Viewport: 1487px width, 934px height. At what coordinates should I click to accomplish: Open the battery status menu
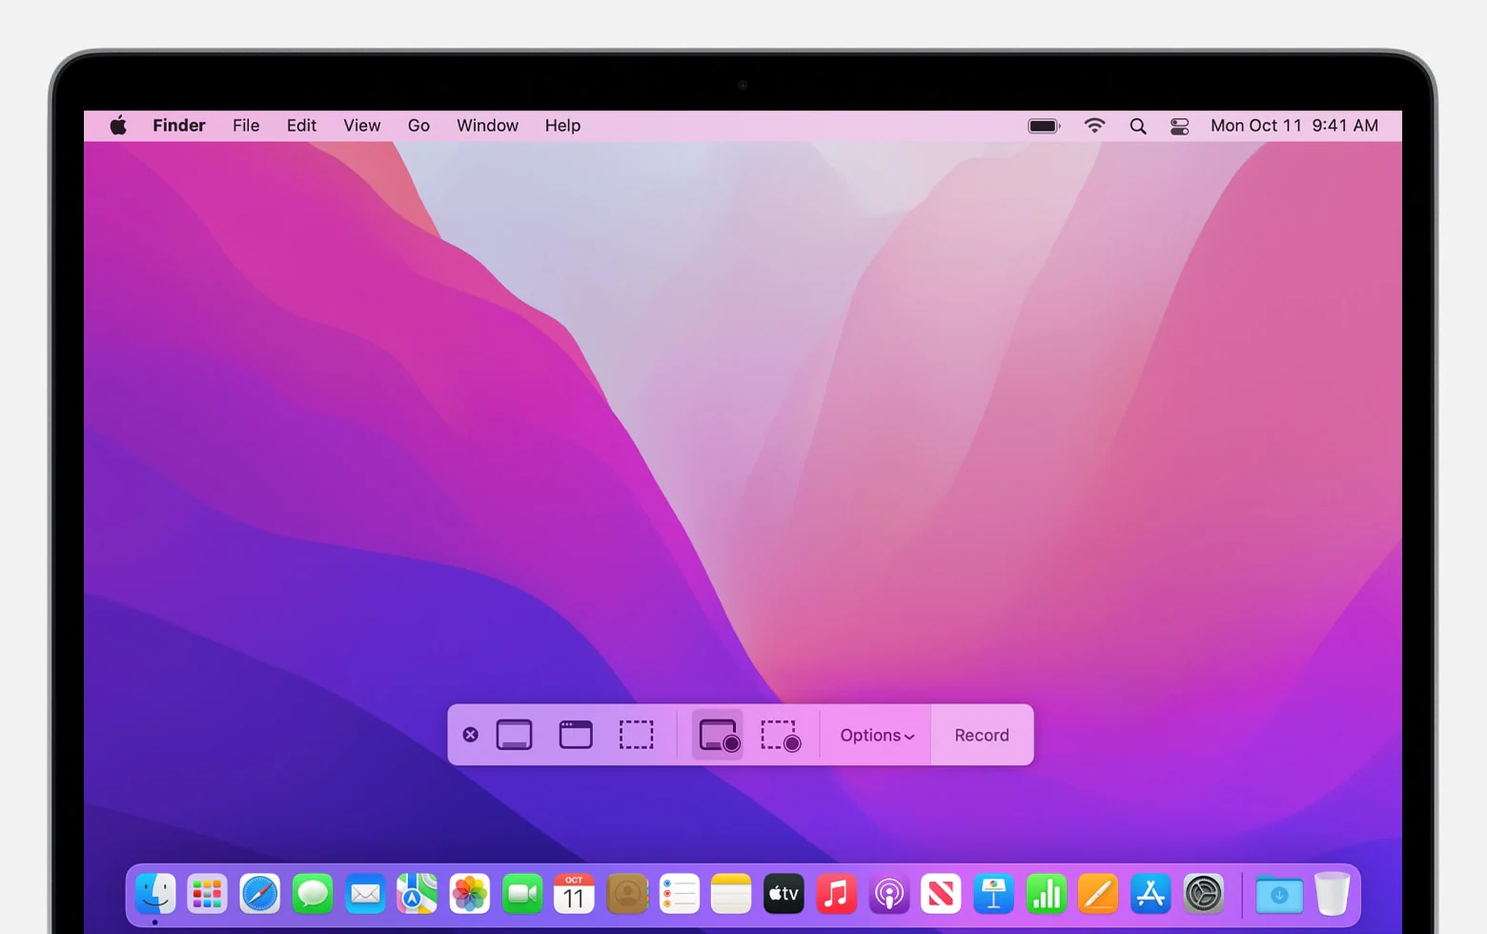[x=1043, y=125]
